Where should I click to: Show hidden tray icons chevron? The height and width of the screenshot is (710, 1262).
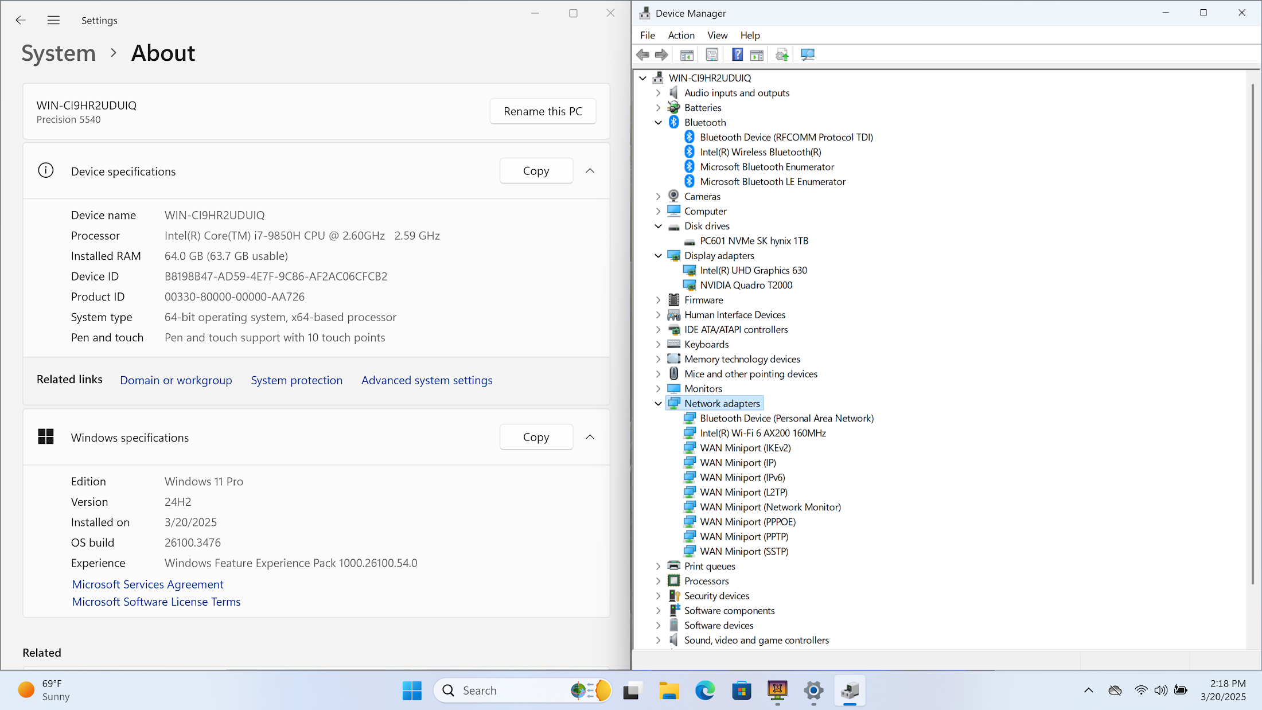tap(1088, 691)
